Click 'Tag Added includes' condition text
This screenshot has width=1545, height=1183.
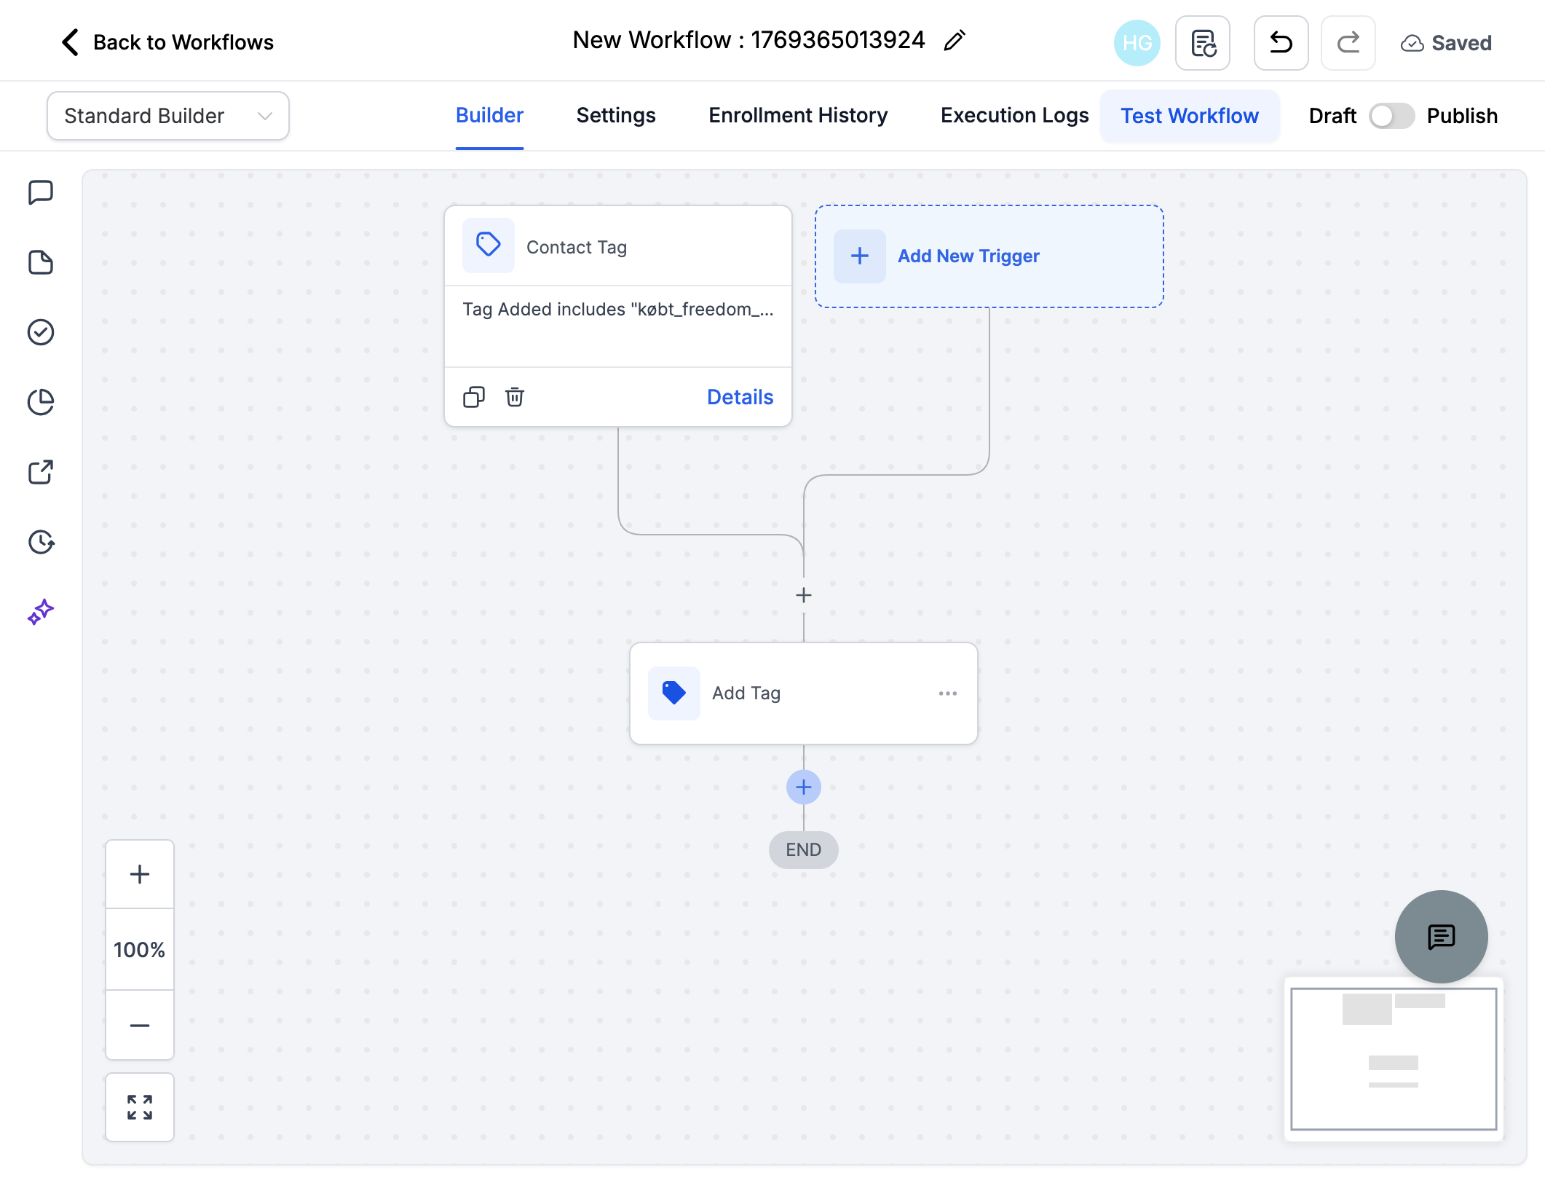click(618, 310)
